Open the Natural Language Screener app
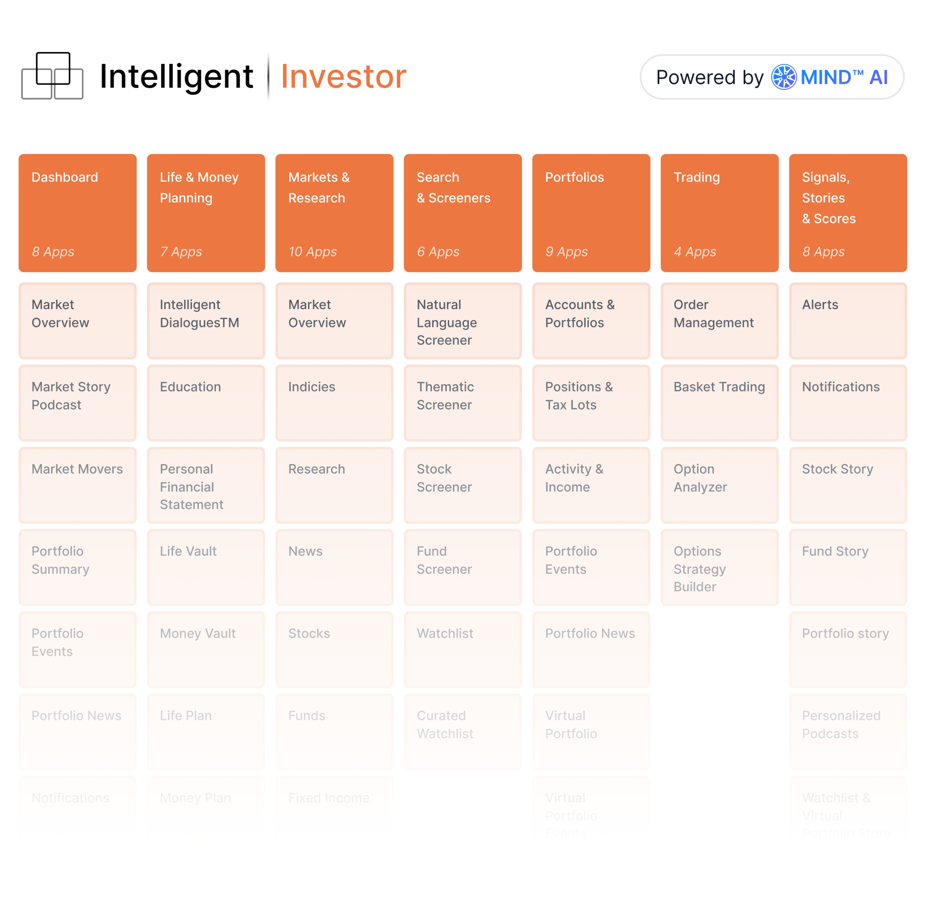 [463, 321]
